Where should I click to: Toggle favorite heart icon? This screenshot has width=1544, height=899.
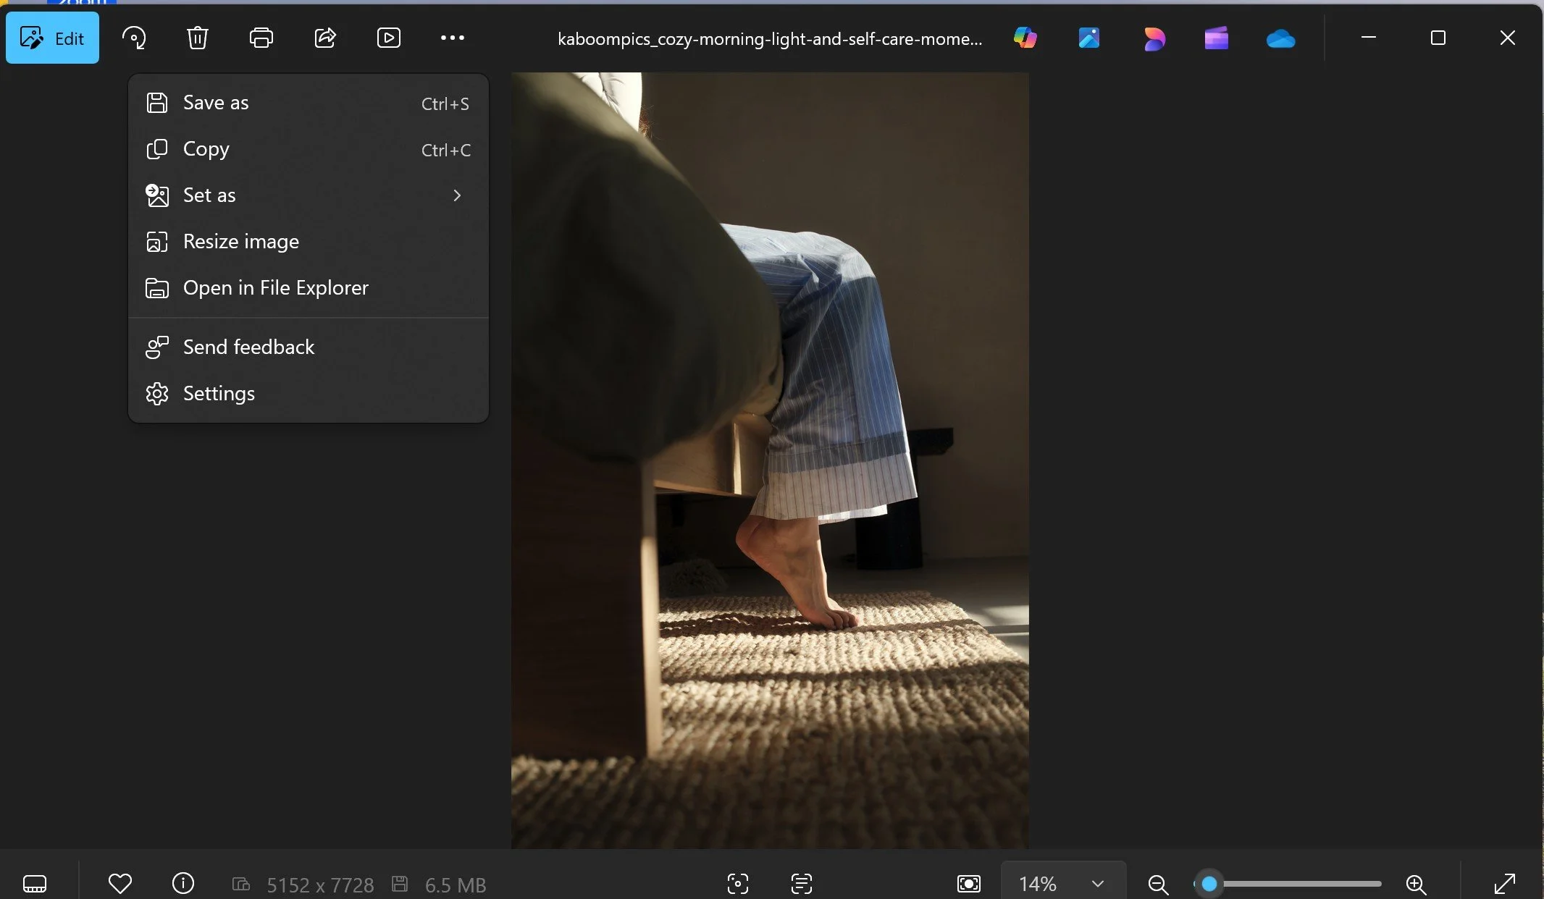click(120, 883)
